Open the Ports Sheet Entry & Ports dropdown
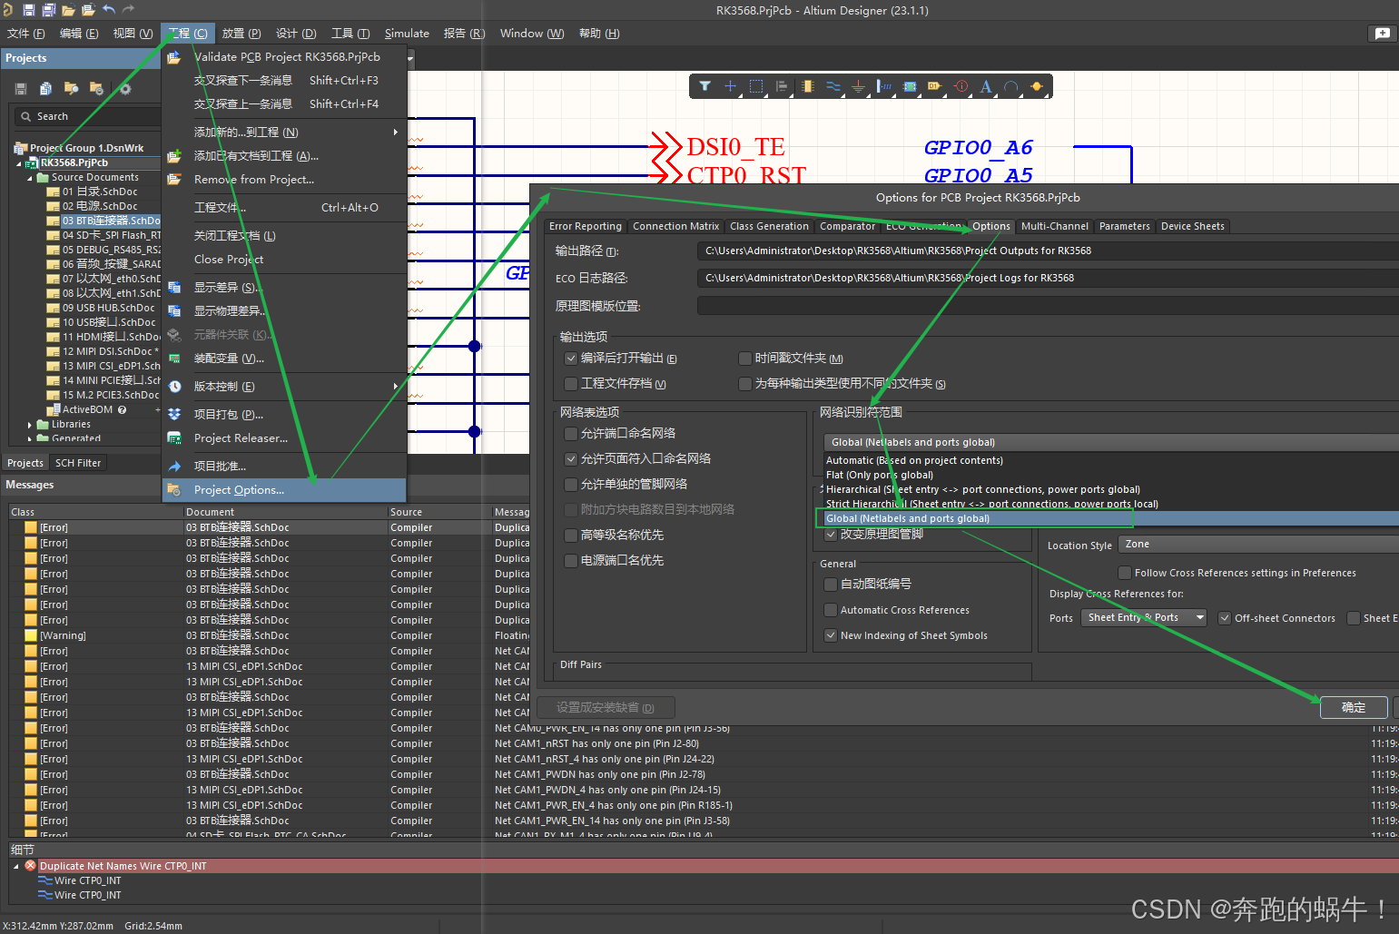1399x934 pixels. 1144,617
